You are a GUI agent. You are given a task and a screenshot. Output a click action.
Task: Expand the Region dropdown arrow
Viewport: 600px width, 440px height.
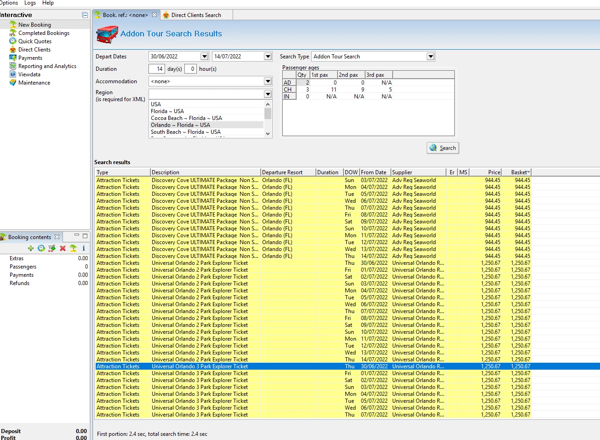[x=268, y=94]
